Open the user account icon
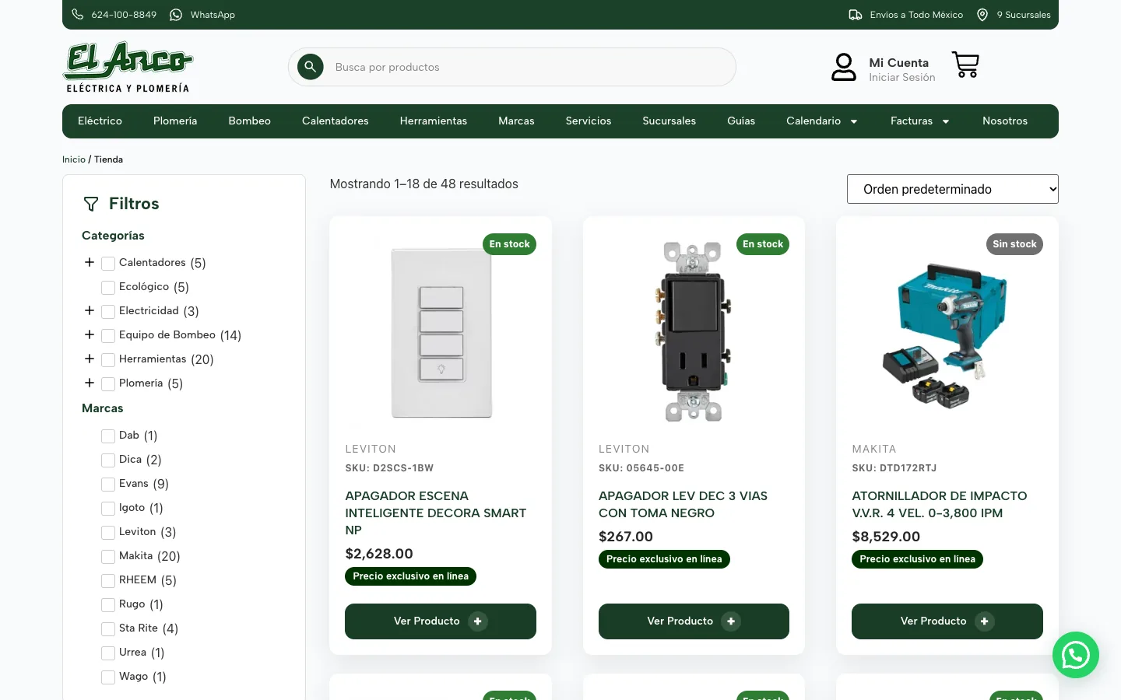This screenshot has width=1121, height=700. [844, 67]
